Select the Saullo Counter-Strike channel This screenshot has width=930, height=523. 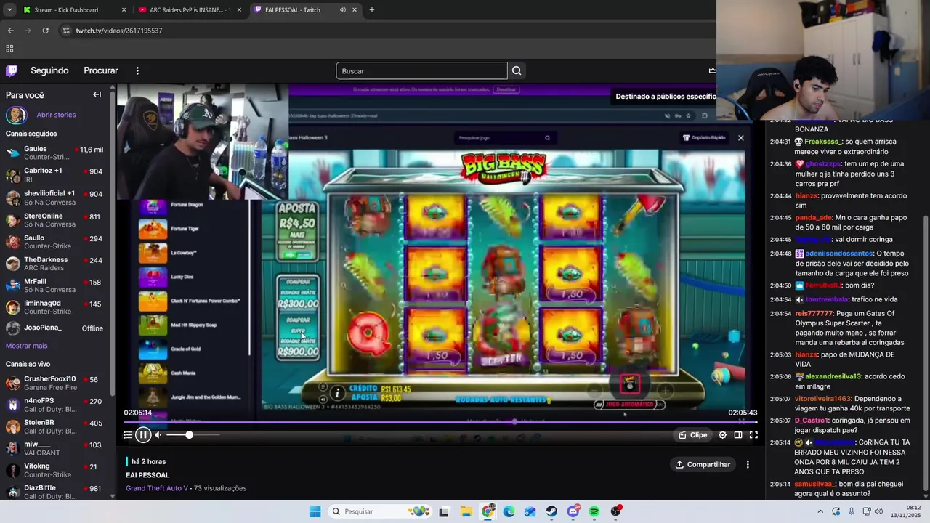click(x=56, y=242)
